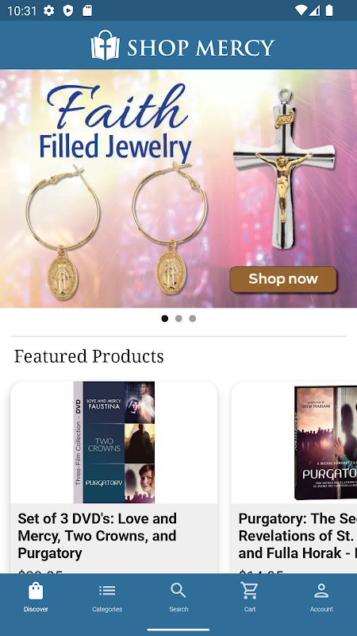Open the Categories list icon

tap(107, 591)
